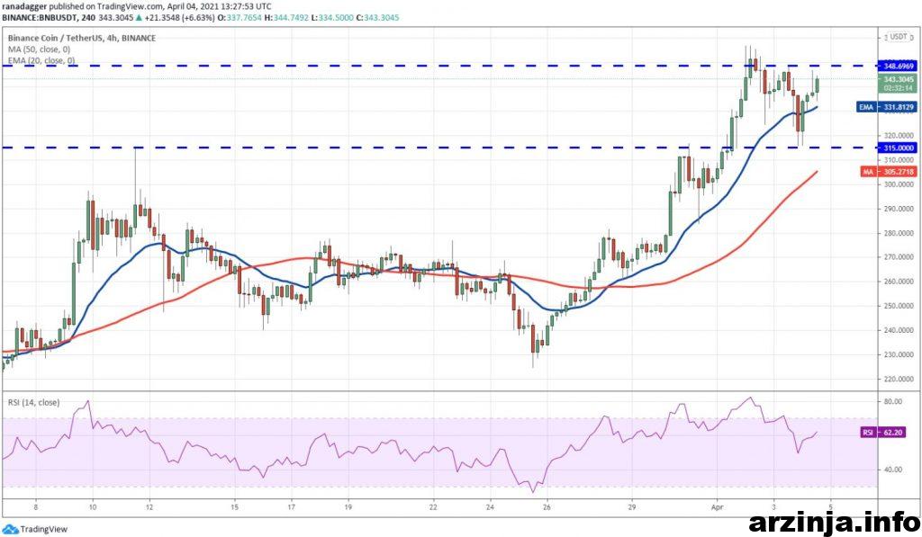Click the 300.0000 price axis tick
The image size is (922, 537).
tap(898, 184)
